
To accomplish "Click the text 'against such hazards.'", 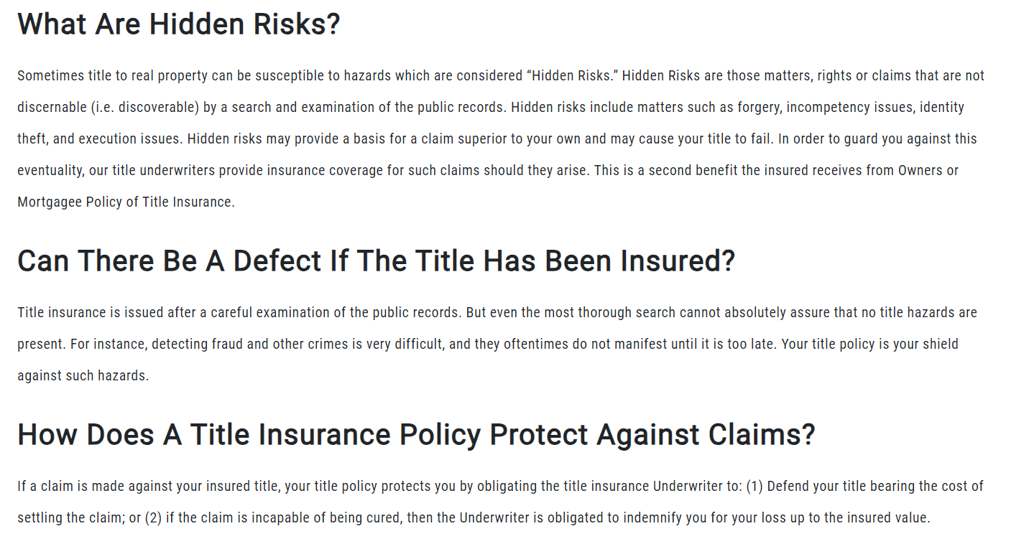I will tap(83, 376).
